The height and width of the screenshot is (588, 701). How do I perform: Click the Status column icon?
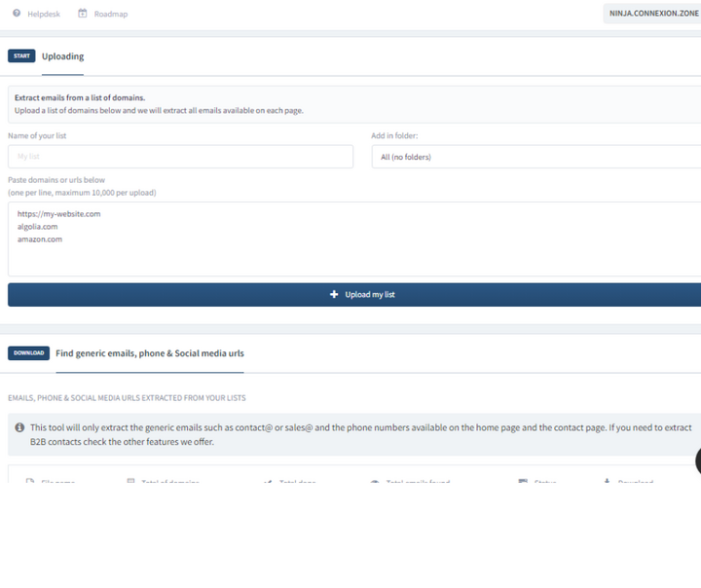(523, 482)
